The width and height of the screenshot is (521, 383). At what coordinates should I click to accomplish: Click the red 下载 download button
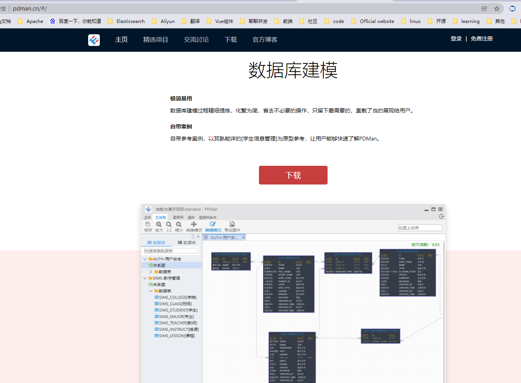click(293, 175)
